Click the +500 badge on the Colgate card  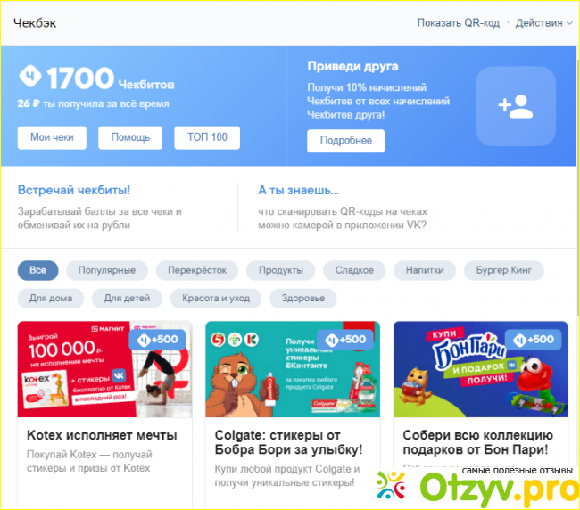[x=345, y=340]
